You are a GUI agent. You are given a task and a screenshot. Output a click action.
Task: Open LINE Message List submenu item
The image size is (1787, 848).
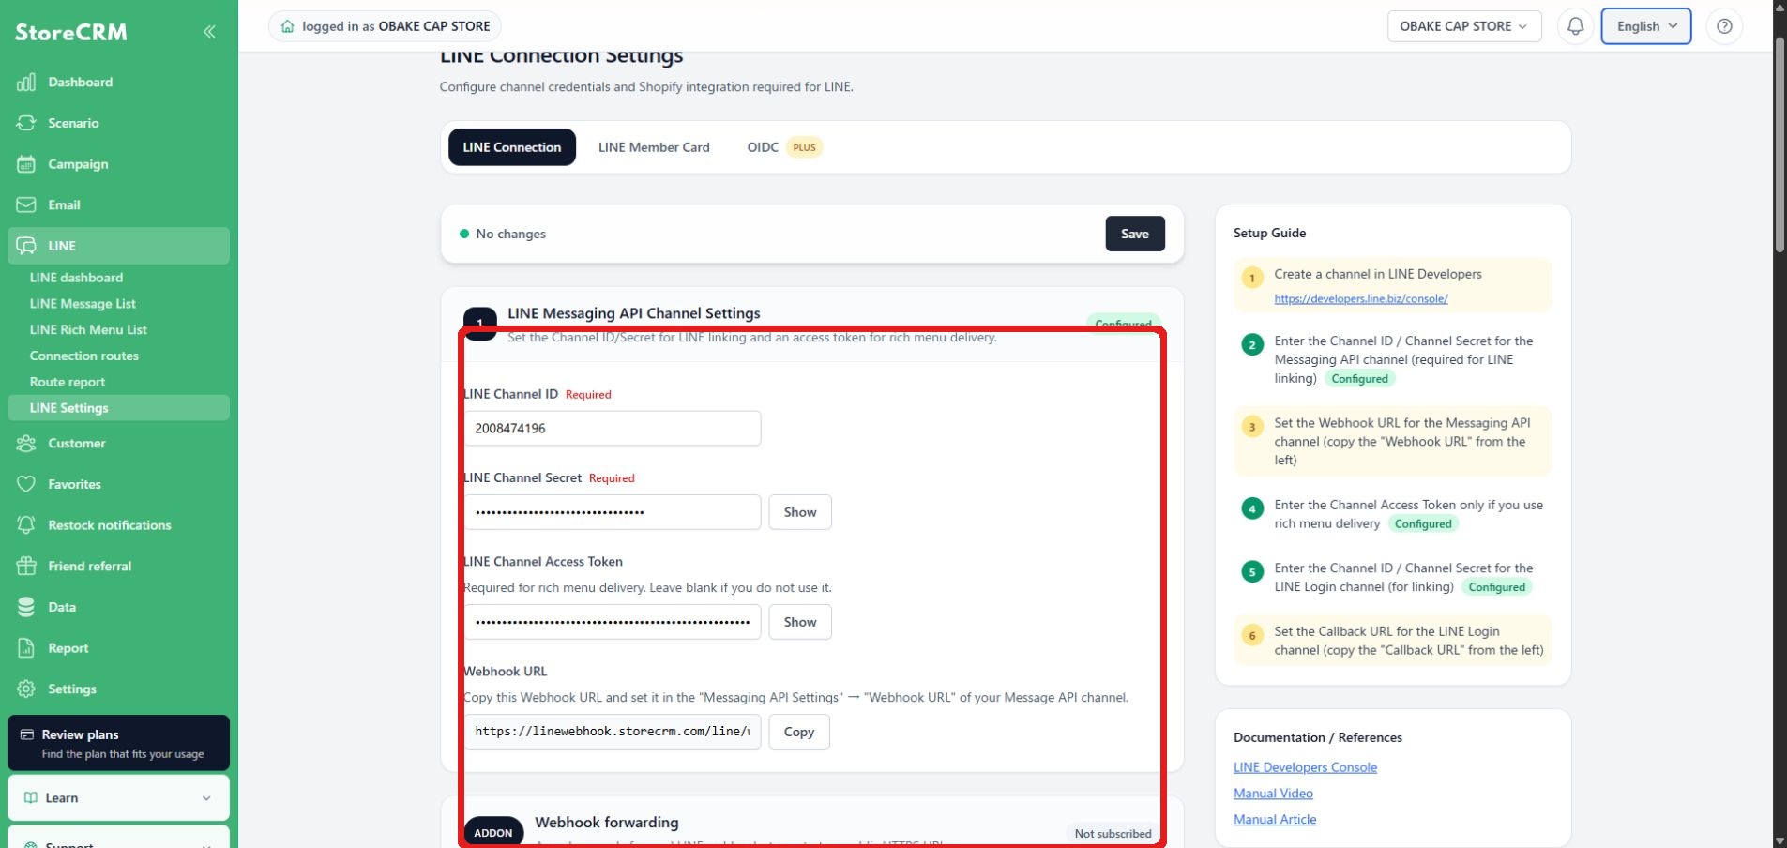[83, 304]
